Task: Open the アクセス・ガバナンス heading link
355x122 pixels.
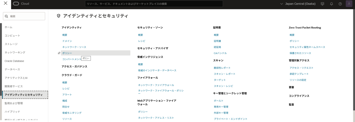Action: pos(75,66)
